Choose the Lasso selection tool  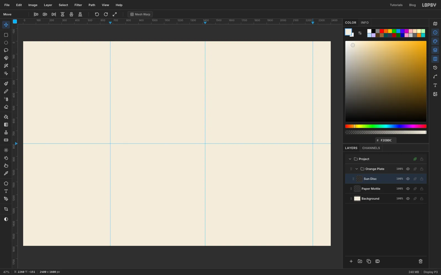(x=6, y=50)
